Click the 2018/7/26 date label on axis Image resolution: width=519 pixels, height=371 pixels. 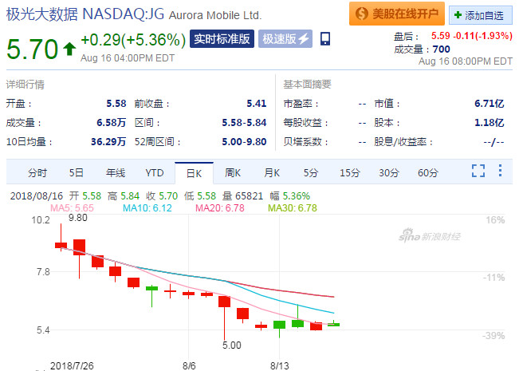[x=72, y=365]
